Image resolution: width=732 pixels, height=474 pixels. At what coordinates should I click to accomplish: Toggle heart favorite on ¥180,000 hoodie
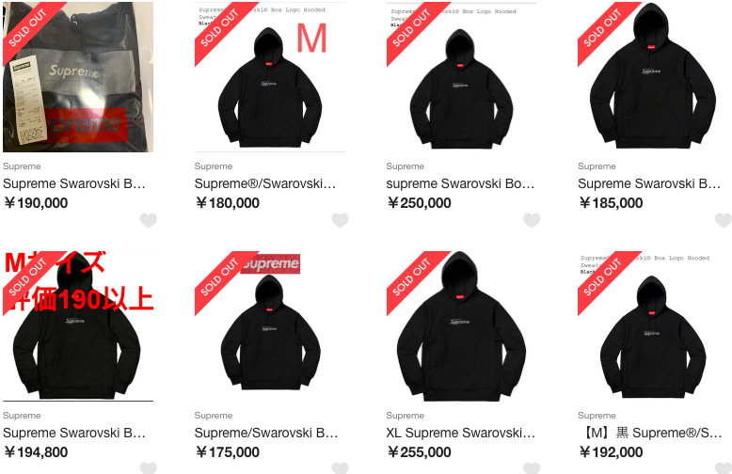pos(340,220)
